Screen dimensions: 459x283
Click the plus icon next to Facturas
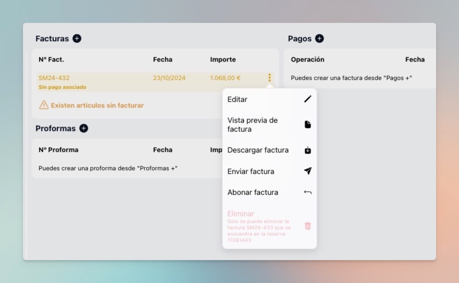tap(77, 39)
